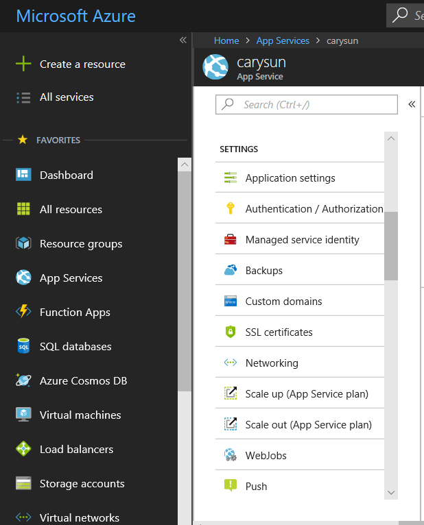The height and width of the screenshot is (525, 424).
Task: Click the Load balancers diamond icon
Action: [23, 449]
